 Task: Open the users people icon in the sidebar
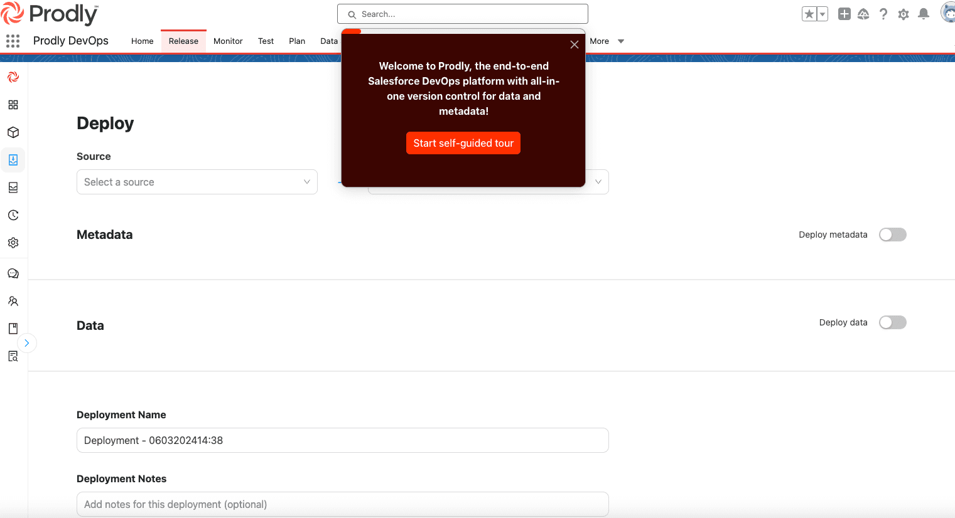point(13,301)
